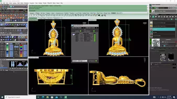Toggle green checkbox for 3.00 x 3.00 gem row

tap(95, 35)
